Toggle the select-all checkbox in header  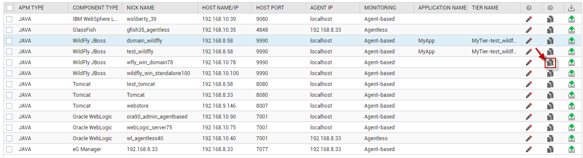(x=10, y=8)
